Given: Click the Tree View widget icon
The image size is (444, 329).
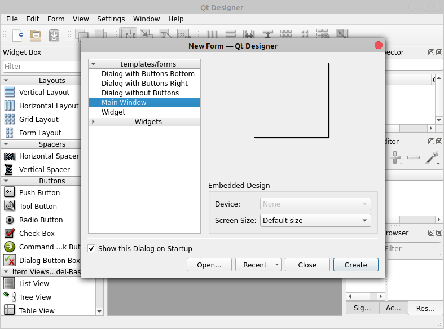Looking at the screenshot, I should pyautogui.click(x=10, y=297).
